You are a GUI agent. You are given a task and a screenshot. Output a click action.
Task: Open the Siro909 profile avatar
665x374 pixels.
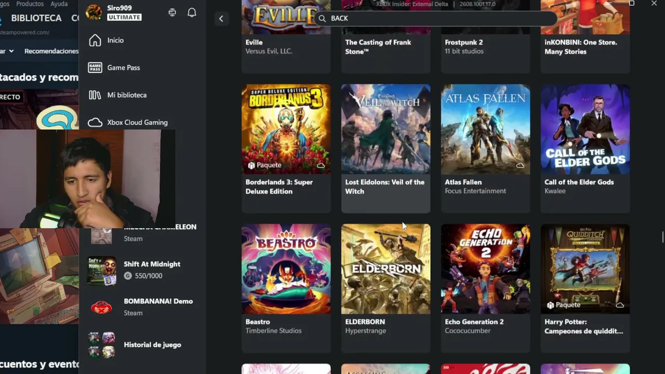pos(94,12)
